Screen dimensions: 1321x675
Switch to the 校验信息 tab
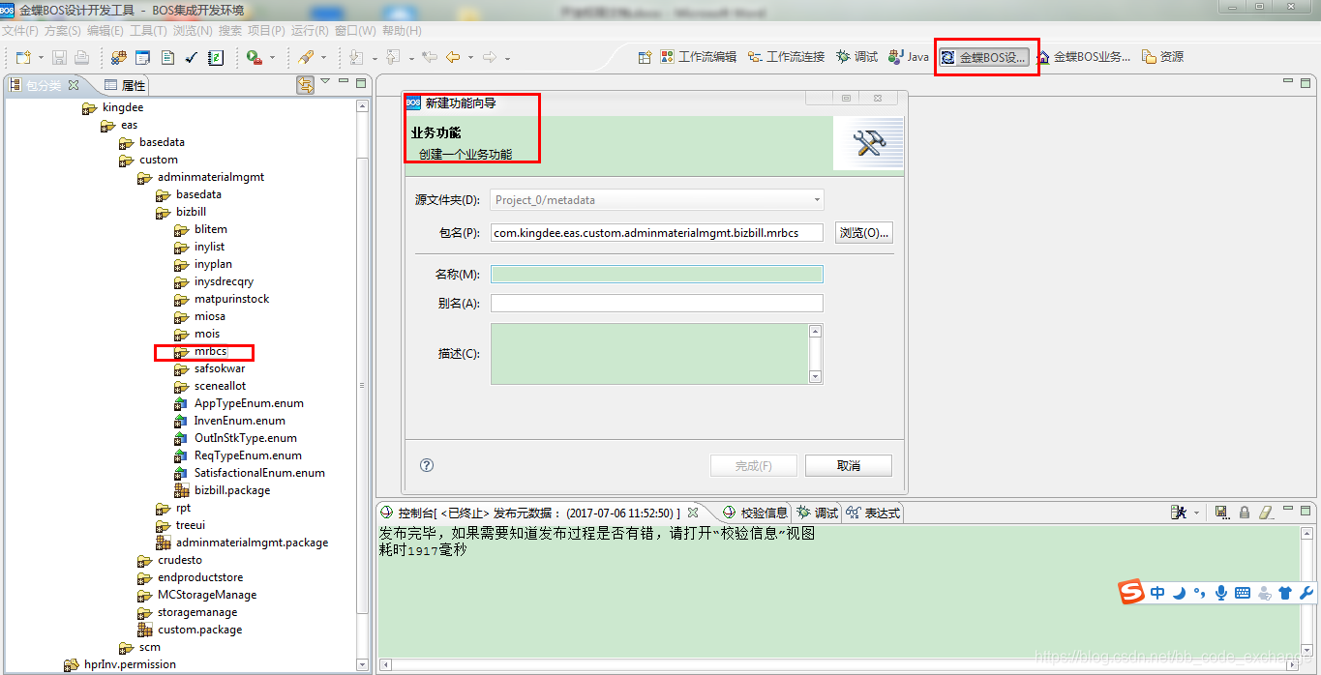click(x=756, y=513)
